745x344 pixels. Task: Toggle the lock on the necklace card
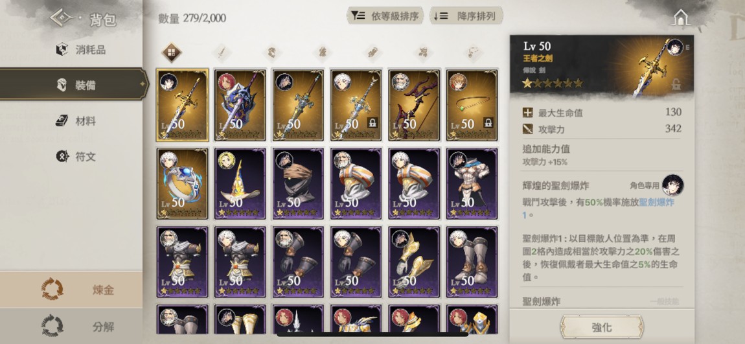point(488,122)
